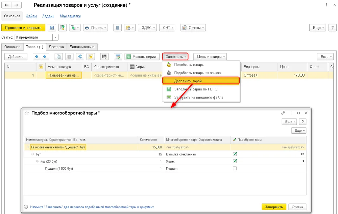The height and width of the screenshot is (214, 338).
Task: Collapse the Газированный напиток "Дюшес" tree node
Action: [x=28, y=147]
